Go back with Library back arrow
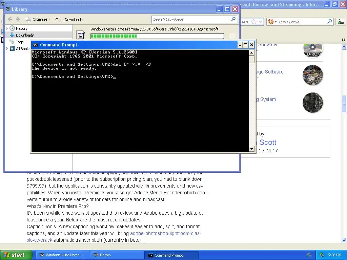Viewport: 347px width, 260px height. point(10,19)
